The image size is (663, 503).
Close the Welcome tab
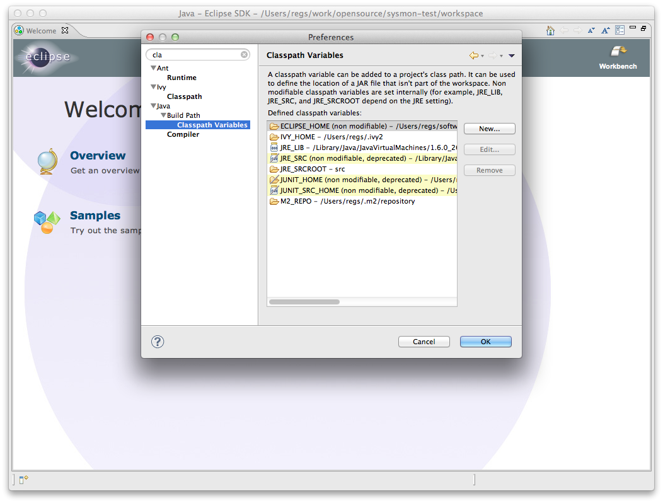65,30
